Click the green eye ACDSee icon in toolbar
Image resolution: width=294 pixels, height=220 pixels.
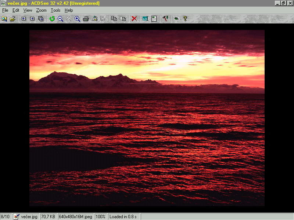click(x=176, y=19)
